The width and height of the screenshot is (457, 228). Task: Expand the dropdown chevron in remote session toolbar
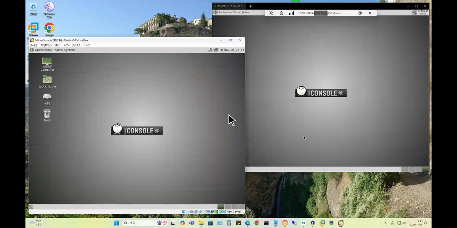[321, 13]
